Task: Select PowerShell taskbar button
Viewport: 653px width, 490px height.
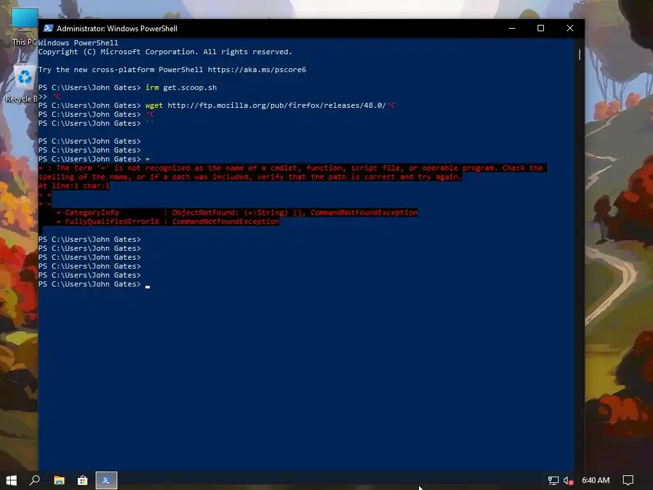Action: tap(106, 480)
